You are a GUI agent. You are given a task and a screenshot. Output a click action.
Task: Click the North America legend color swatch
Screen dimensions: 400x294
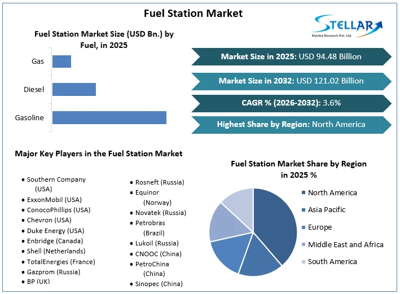[304, 192]
